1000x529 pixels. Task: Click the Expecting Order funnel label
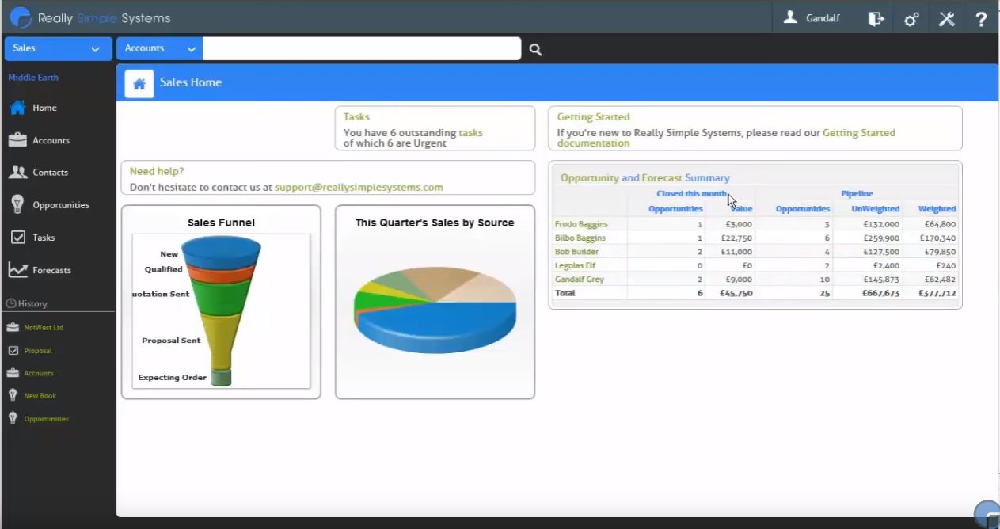(x=172, y=378)
